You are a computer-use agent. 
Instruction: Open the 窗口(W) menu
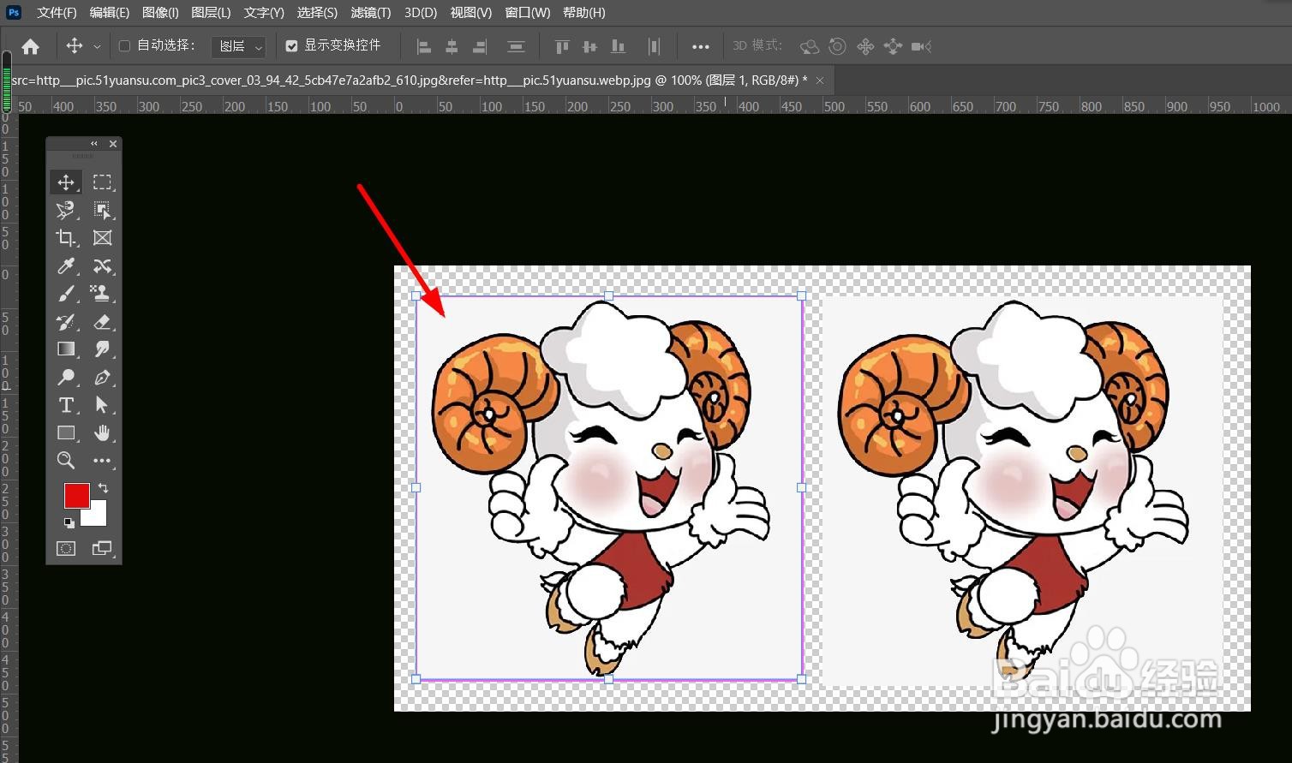(528, 13)
